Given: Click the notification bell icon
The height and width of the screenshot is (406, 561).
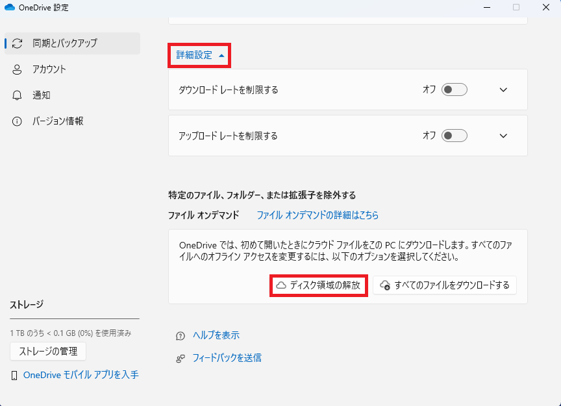Looking at the screenshot, I should click(18, 95).
